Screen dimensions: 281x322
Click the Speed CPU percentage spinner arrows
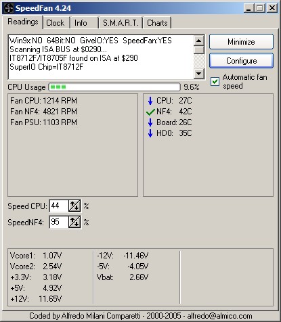tap(74, 206)
